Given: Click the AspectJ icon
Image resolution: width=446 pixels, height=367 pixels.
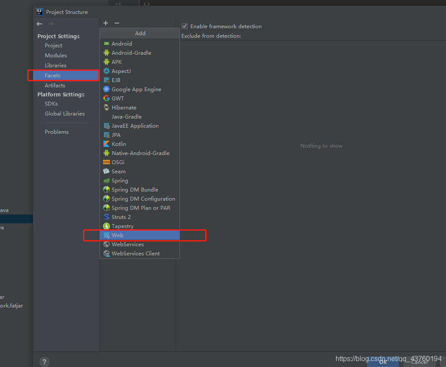Looking at the screenshot, I should [107, 71].
